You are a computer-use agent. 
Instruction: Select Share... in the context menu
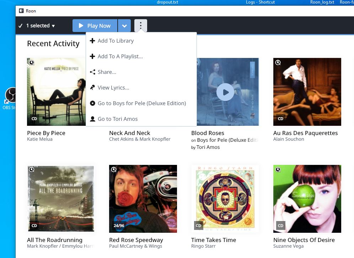tap(141, 72)
